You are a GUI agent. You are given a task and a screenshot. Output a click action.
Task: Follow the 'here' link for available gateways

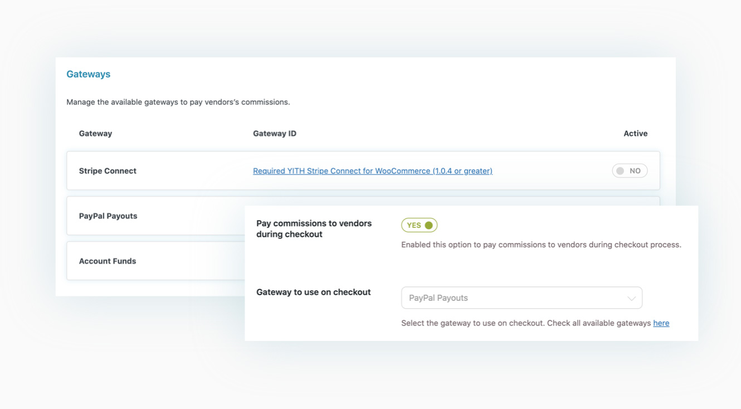[661, 323]
